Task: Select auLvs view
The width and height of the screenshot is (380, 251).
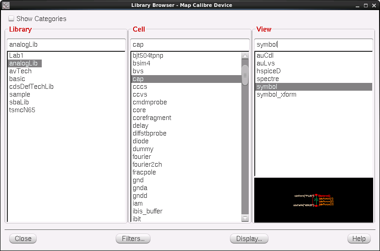Action: point(266,63)
